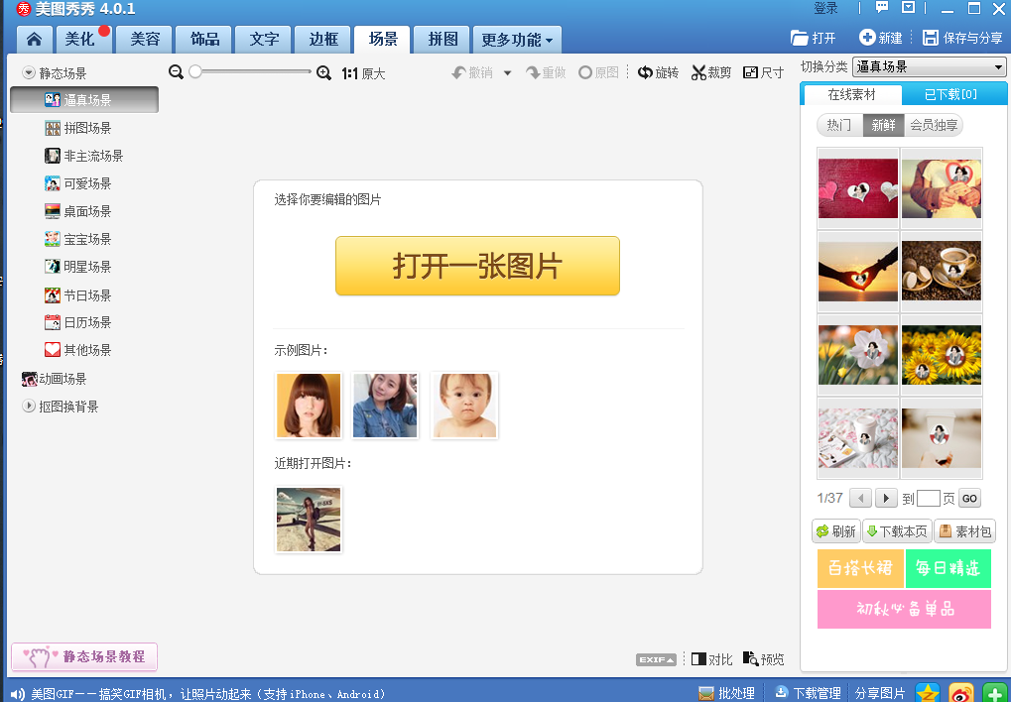Click the QQ zone star share icon
The width and height of the screenshot is (1011, 702).
coord(928,693)
